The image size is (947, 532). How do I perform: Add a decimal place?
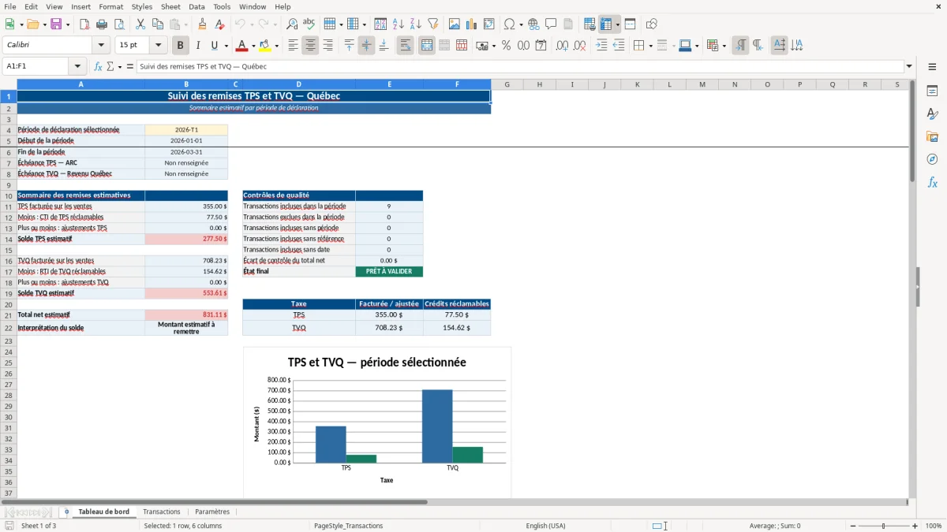563,46
